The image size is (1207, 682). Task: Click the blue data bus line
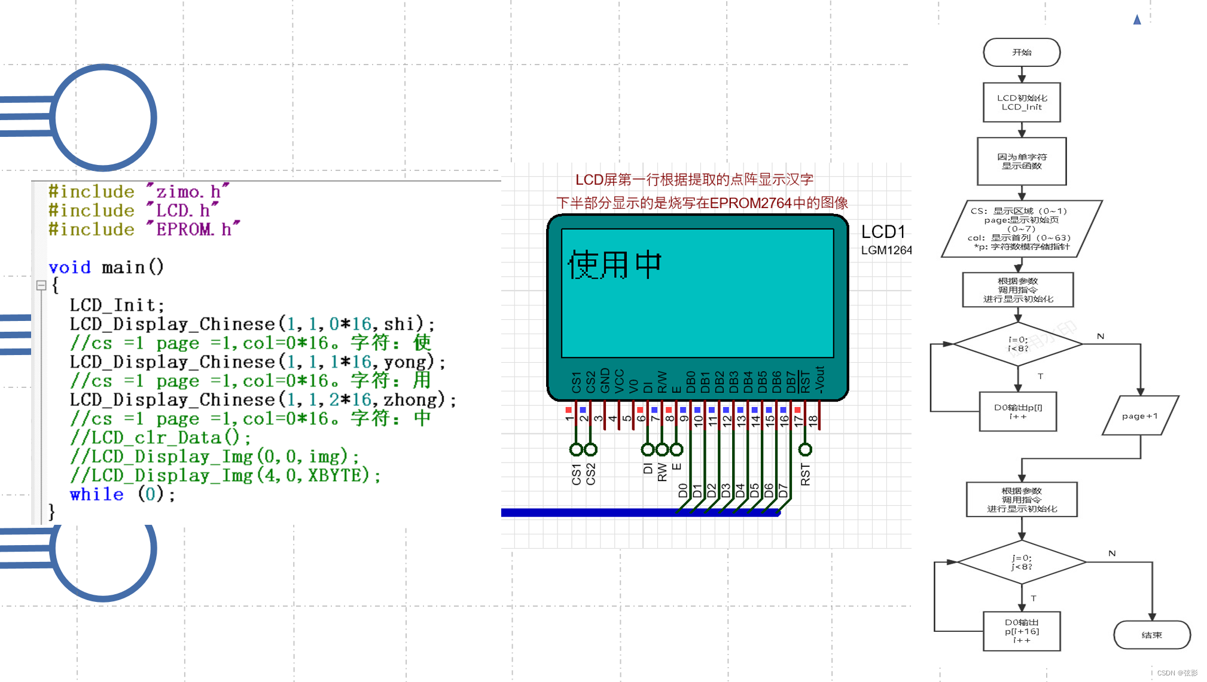click(641, 513)
